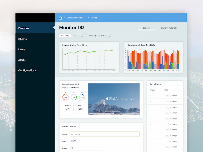The image size is (203, 152).
Task: Open the Clients section
Action: click(23, 39)
